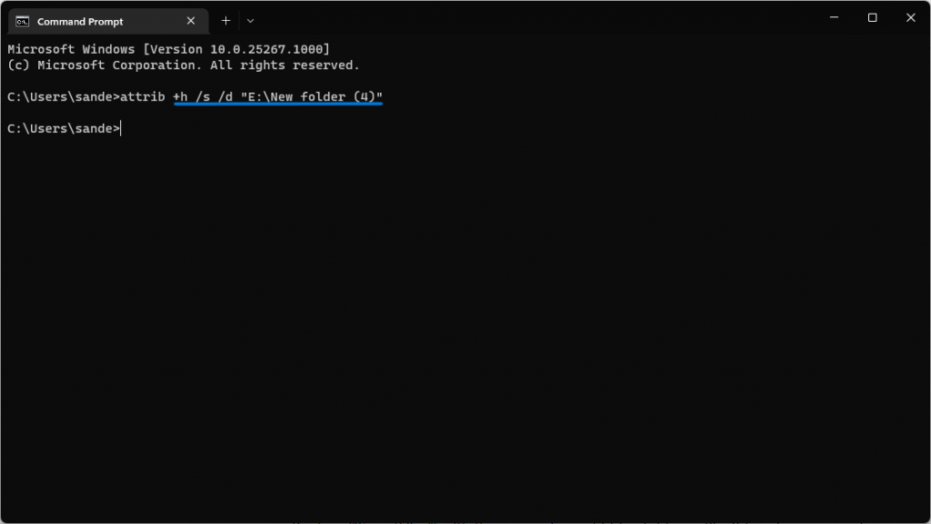Image resolution: width=931 pixels, height=524 pixels.
Task: Click the Command Prompt tab icon
Action: (x=22, y=21)
